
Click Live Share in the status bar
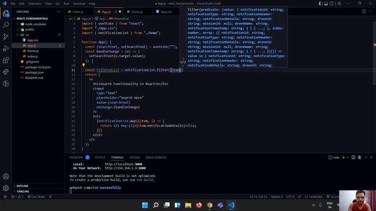tap(36, 197)
